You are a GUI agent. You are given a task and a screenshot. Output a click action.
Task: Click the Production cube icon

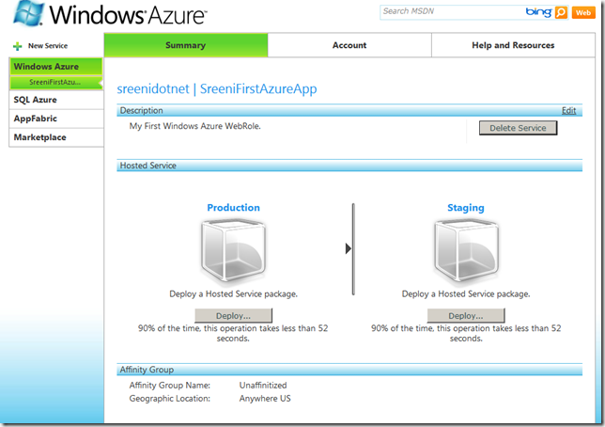tap(233, 250)
